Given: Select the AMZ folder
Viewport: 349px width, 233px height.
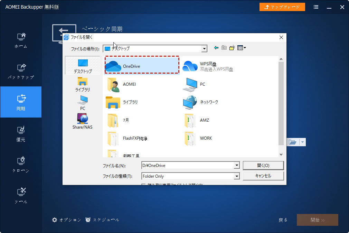Looking at the screenshot, I should pos(197,120).
